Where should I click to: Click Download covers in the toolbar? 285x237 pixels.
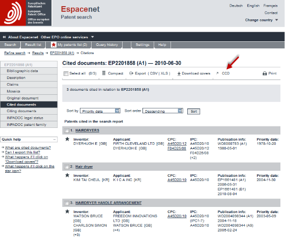(x=196, y=73)
